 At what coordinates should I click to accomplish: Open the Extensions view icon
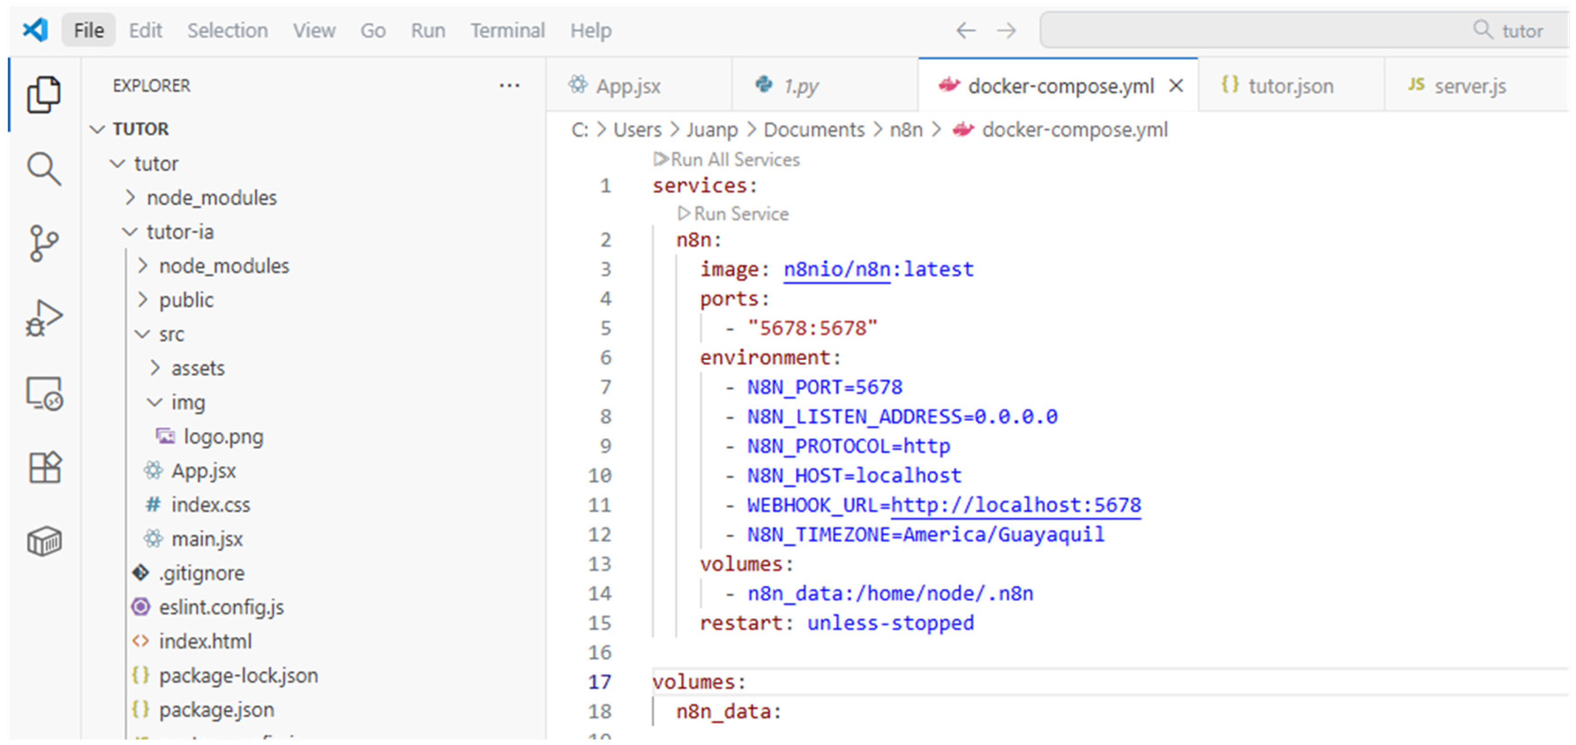pos(45,467)
